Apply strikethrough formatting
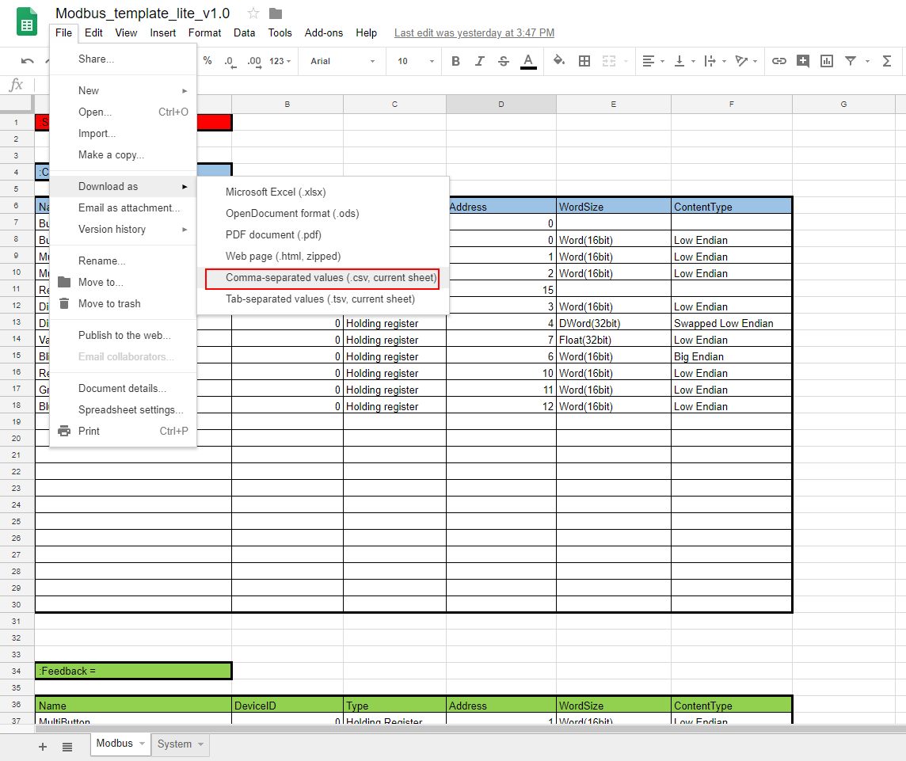906x761 pixels. pos(504,61)
